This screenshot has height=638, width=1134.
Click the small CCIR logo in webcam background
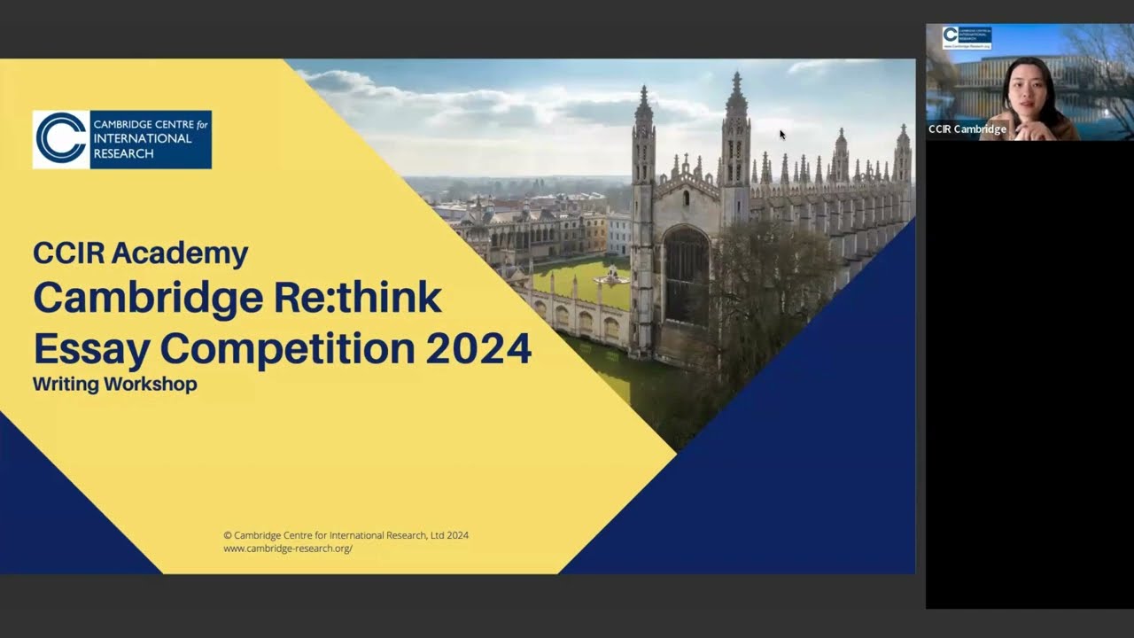pyautogui.click(x=967, y=37)
